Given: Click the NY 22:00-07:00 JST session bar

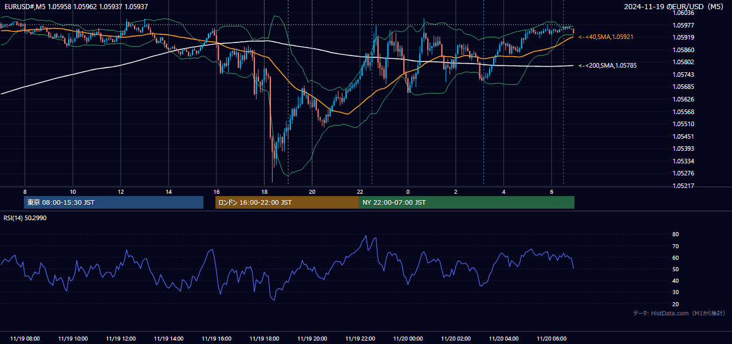Looking at the screenshot, I should 467,202.
